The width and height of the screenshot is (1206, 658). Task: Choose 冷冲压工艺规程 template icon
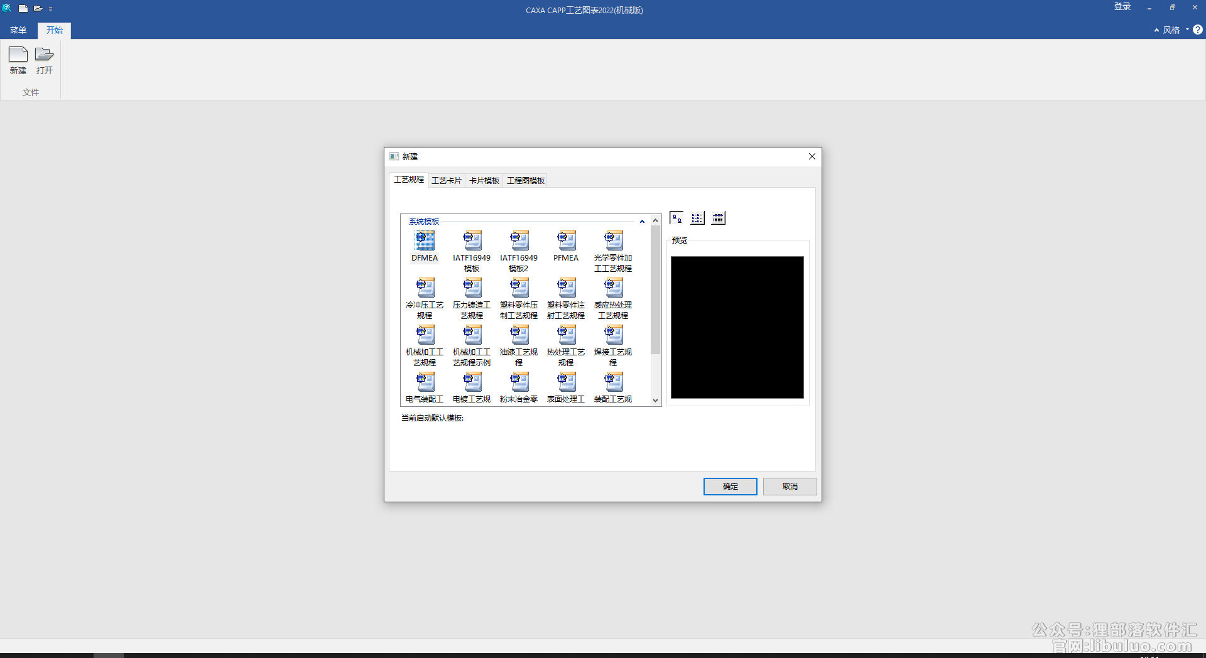[x=425, y=288]
